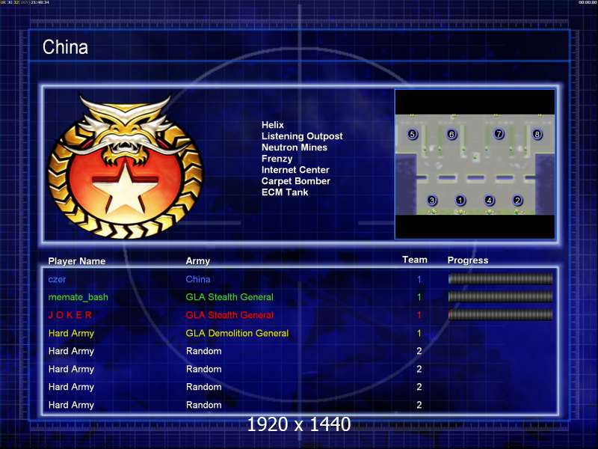Click memate_bash's 'GLA Stealth General' army
Screen dimensions: 598x449
[x=229, y=297]
